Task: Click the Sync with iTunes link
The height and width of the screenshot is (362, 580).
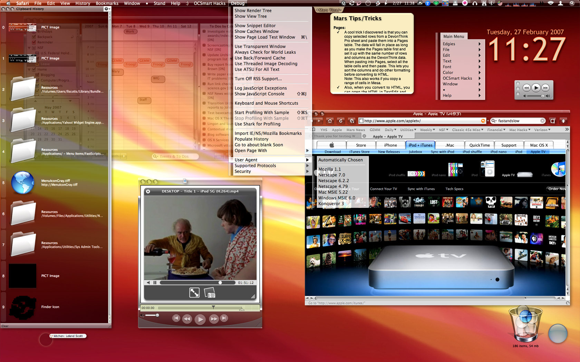Action: [421, 189]
